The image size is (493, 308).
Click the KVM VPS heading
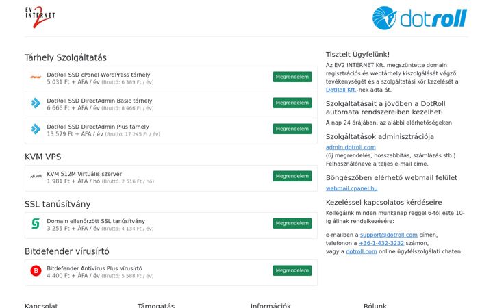tap(42, 157)
